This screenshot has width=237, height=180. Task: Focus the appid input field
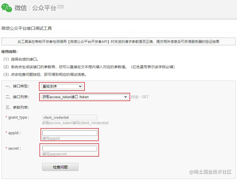pyautogui.click(x=70, y=133)
